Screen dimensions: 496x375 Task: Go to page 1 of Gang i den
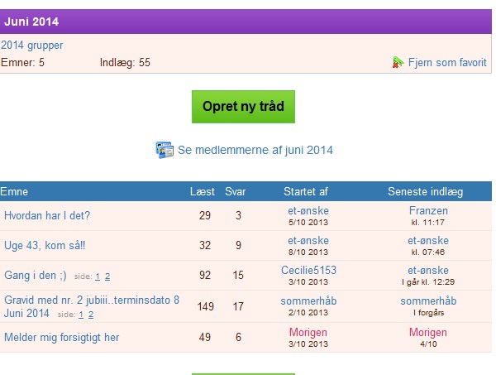coord(98,276)
